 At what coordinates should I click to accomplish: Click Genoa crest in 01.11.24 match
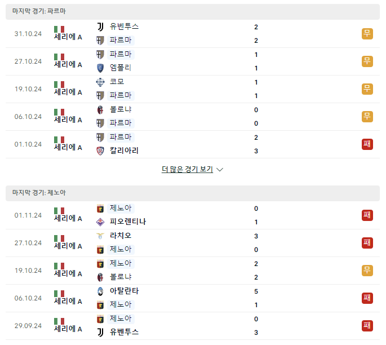click(100, 209)
